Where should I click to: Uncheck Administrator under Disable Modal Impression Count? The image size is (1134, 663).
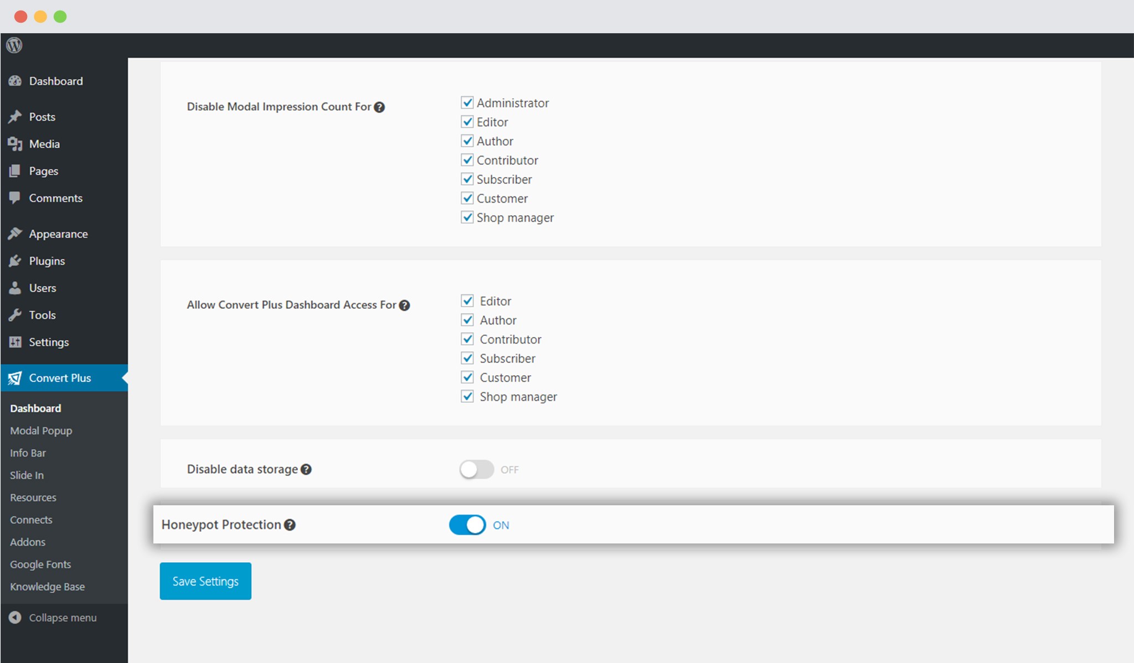click(467, 103)
